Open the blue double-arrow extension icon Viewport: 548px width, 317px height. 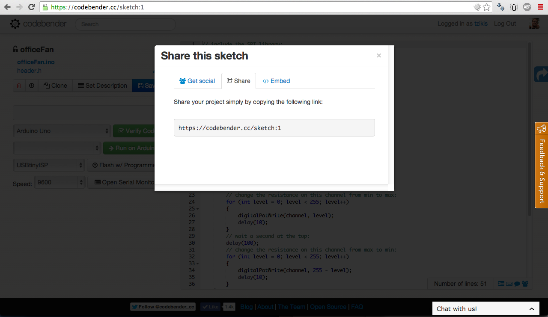[x=500, y=7]
